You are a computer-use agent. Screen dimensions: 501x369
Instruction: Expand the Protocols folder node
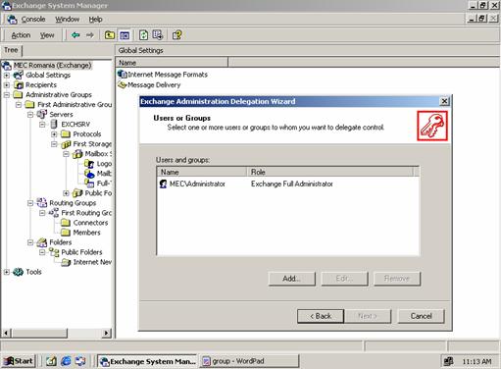54,134
